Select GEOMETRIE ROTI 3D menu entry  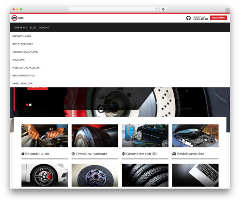pos(24,75)
